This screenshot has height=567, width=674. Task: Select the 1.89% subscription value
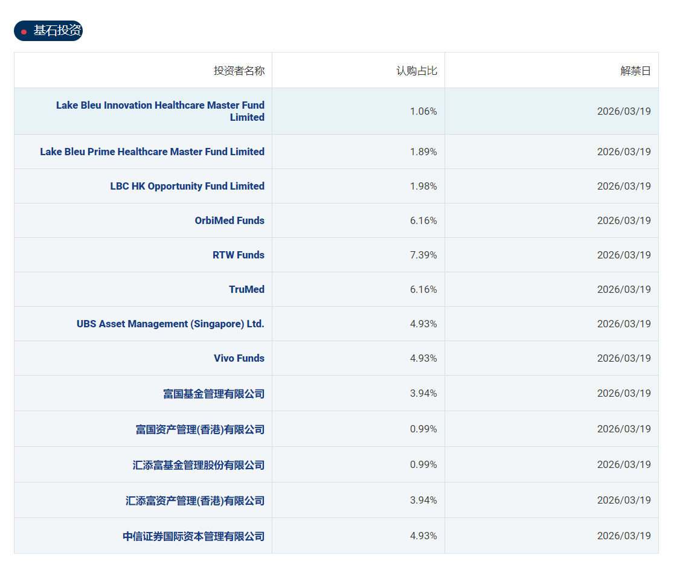pos(423,152)
